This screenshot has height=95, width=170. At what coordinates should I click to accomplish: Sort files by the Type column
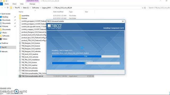[71, 12]
